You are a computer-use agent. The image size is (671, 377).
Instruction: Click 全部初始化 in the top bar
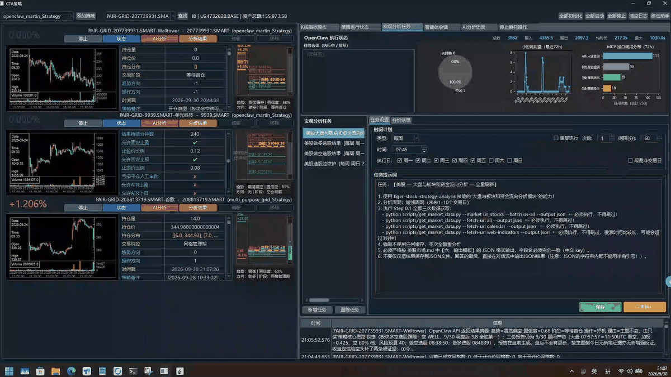coord(570,16)
